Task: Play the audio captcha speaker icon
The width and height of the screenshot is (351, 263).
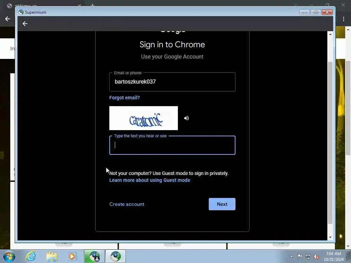Action: point(186,118)
